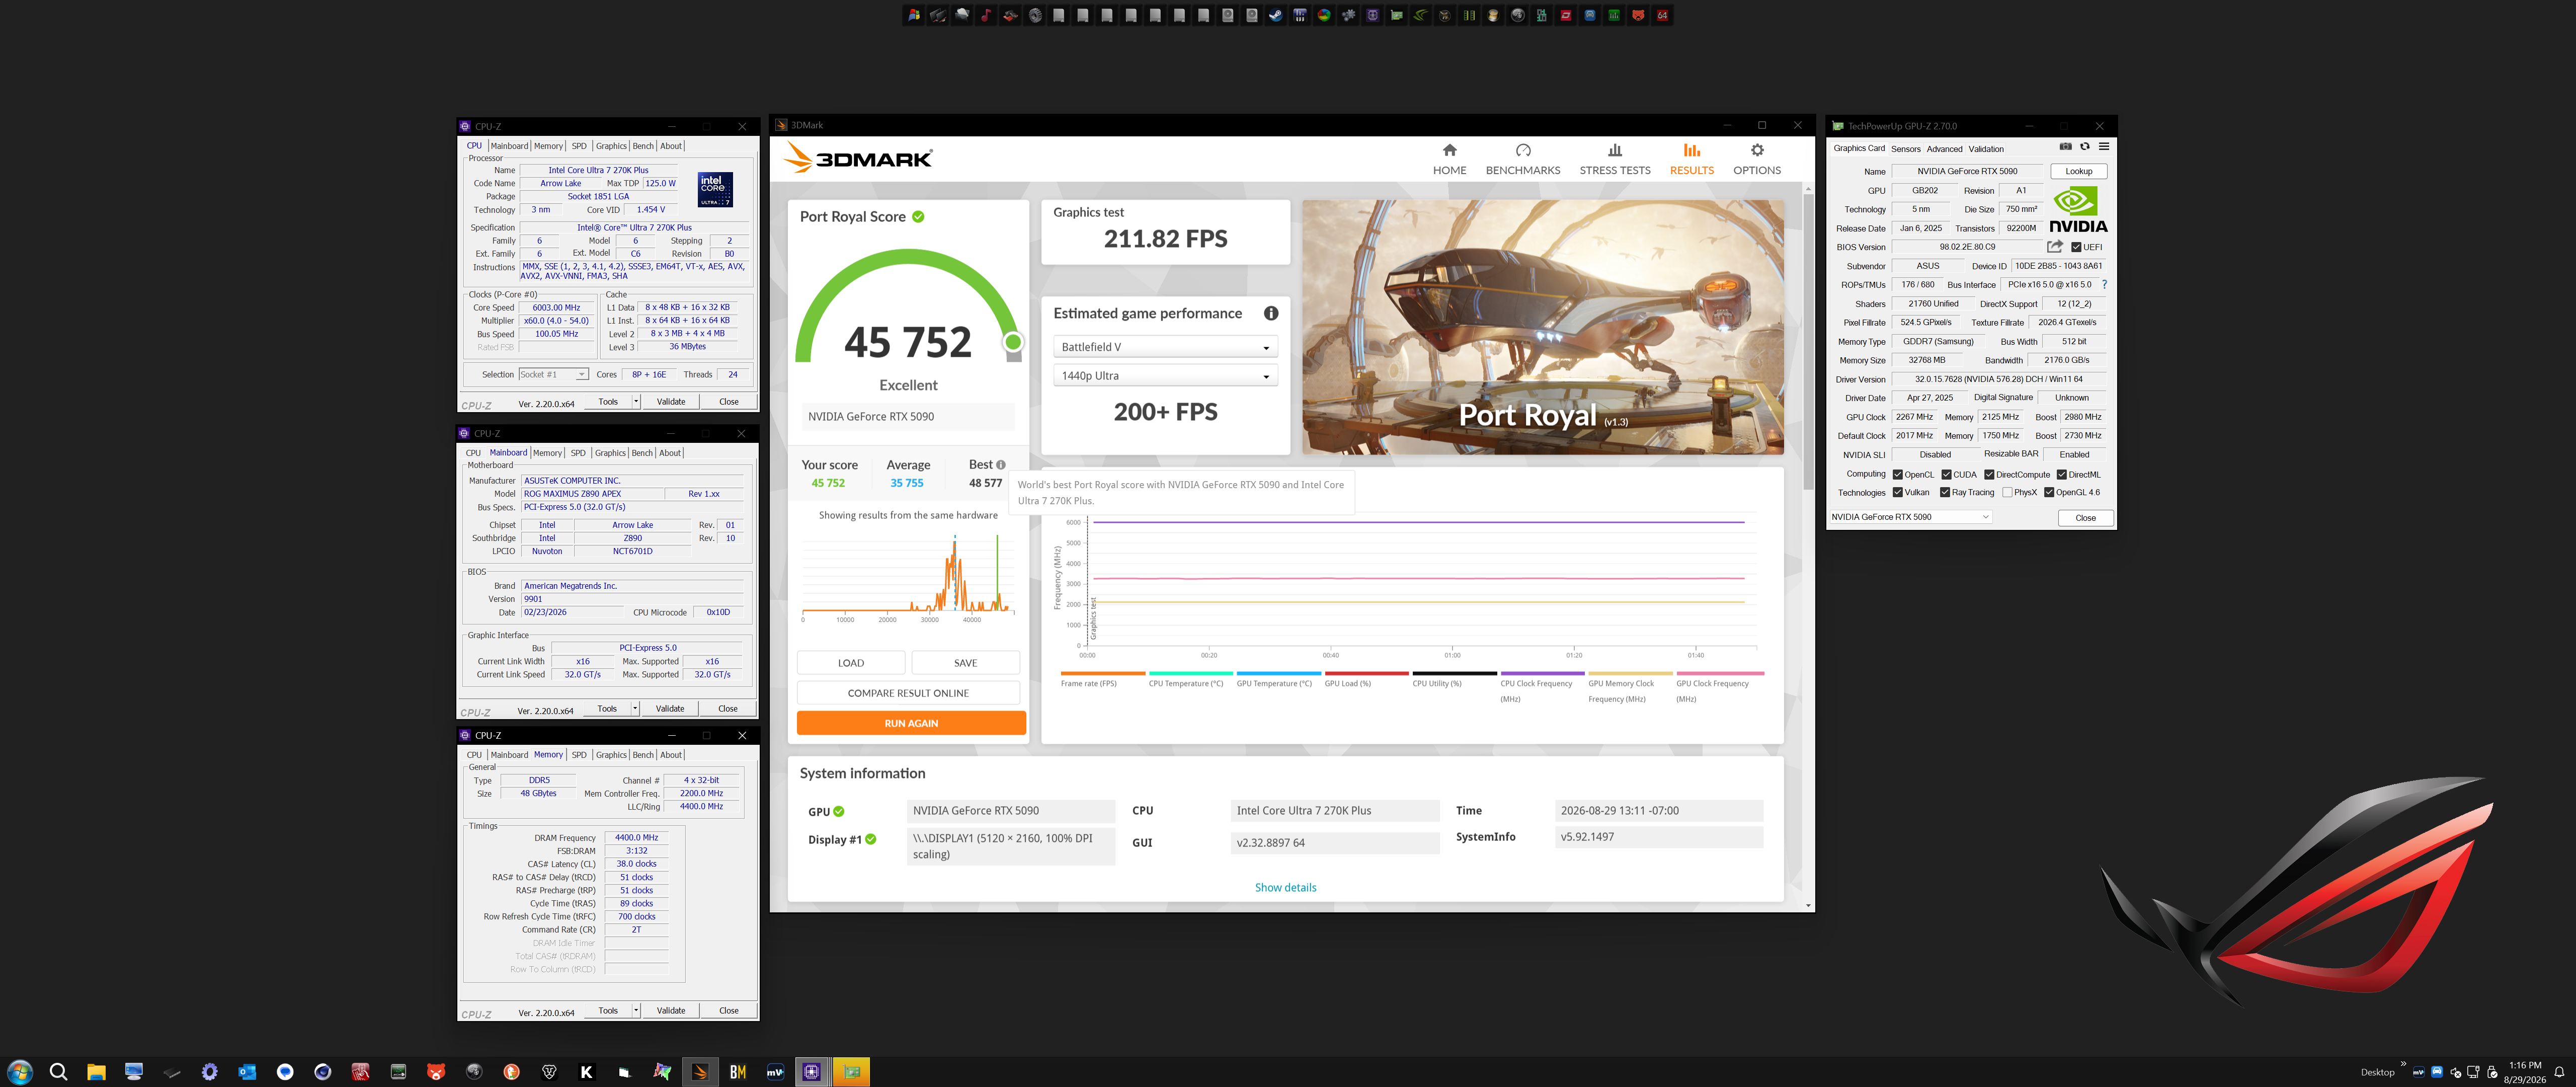
Task: Open the GPU-Z hamburger menu
Action: (x=2103, y=147)
